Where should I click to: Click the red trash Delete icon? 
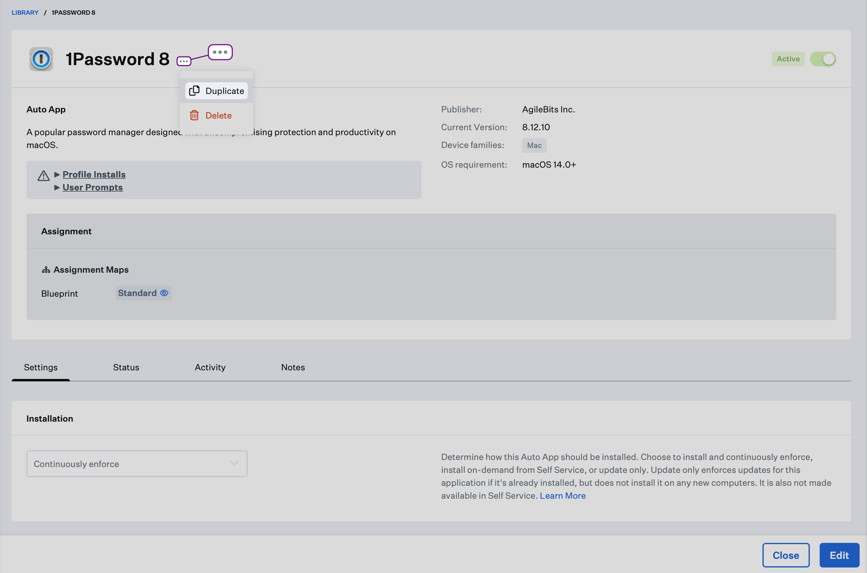(x=194, y=115)
